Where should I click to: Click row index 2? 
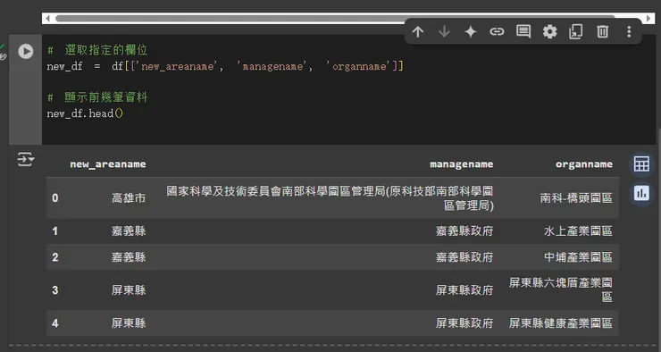click(x=55, y=257)
